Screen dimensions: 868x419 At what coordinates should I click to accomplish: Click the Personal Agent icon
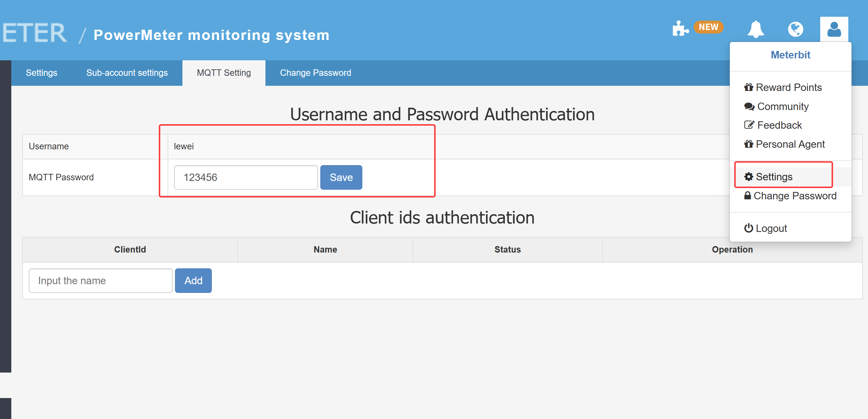749,144
